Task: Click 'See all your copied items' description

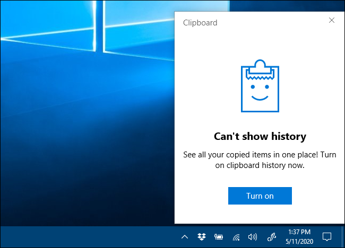Action: click(x=260, y=160)
